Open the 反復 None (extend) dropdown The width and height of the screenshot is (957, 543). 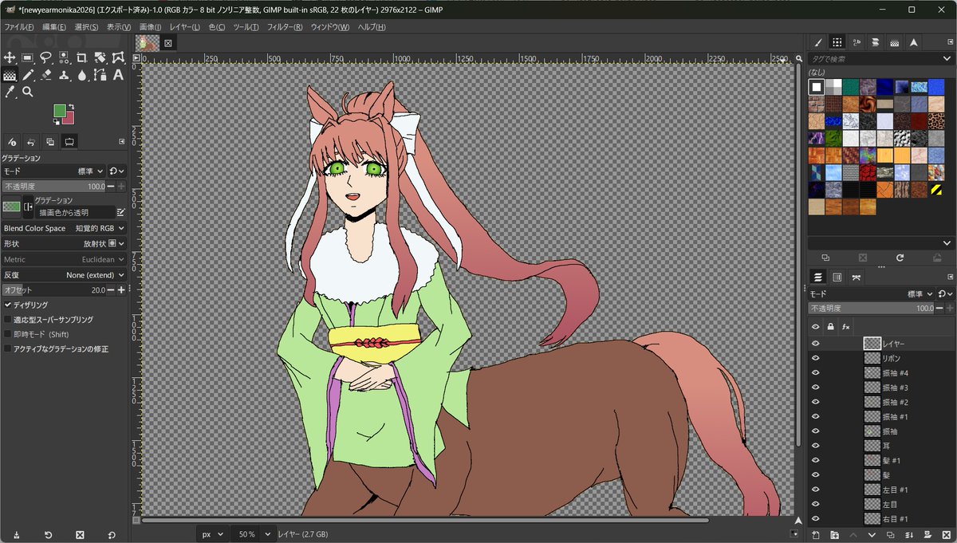(x=64, y=274)
